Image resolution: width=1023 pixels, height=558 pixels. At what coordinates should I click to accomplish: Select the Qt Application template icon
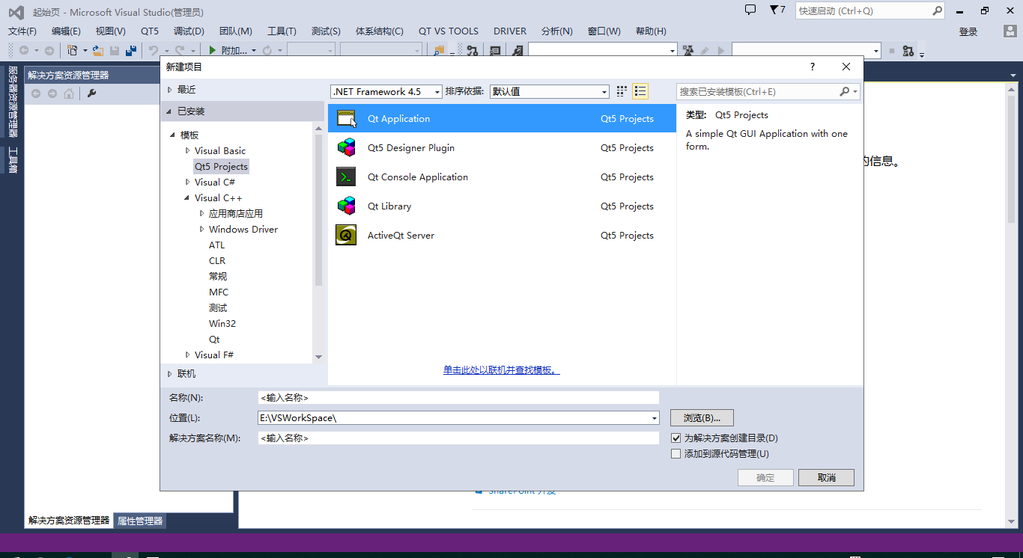pyautogui.click(x=347, y=117)
